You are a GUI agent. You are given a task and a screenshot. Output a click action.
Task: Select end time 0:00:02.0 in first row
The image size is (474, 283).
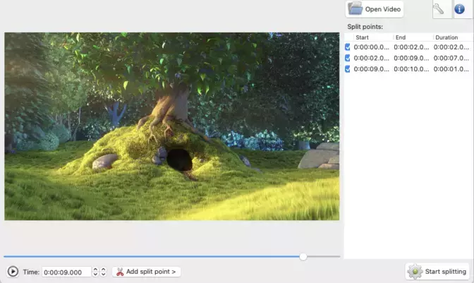tap(411, 47)
